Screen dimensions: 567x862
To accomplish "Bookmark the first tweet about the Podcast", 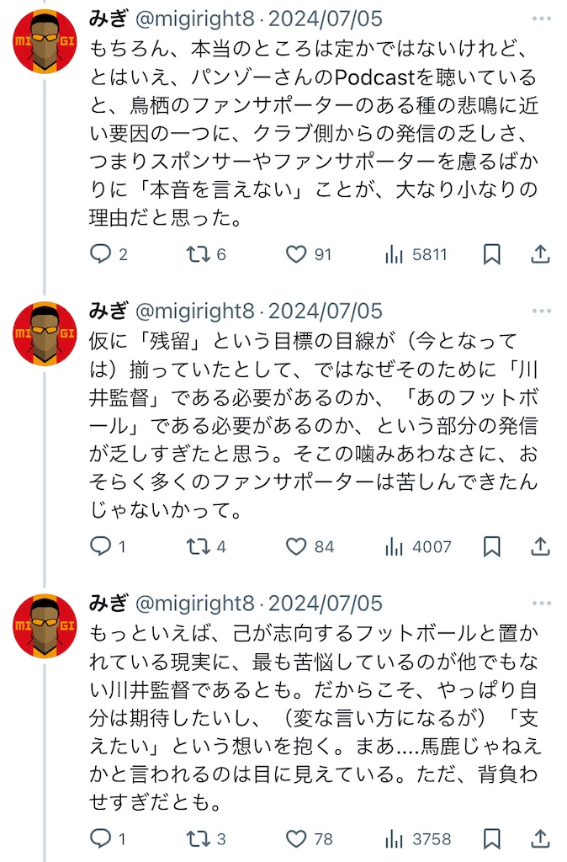I will click(x=492, y=254).
